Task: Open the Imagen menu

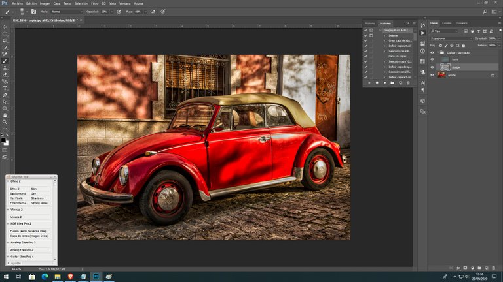Action: (x=45, y=3)
